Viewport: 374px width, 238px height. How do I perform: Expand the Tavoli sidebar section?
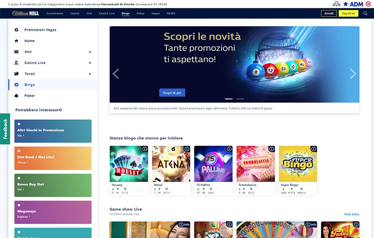click(90, 74)
